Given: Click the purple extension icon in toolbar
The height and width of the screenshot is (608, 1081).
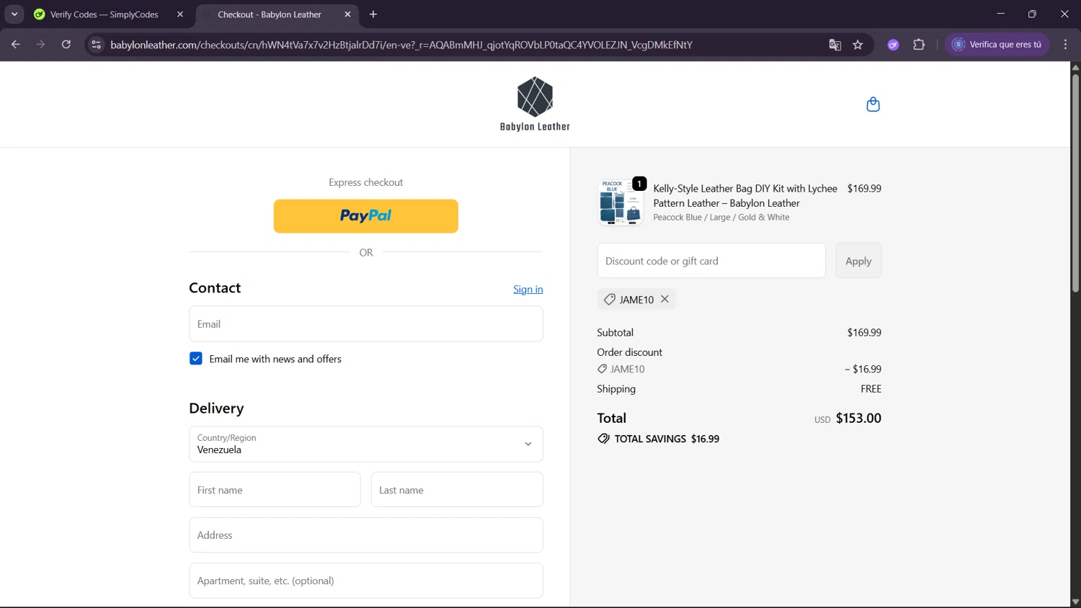Looking at the screenshot, I should point(893,45).
